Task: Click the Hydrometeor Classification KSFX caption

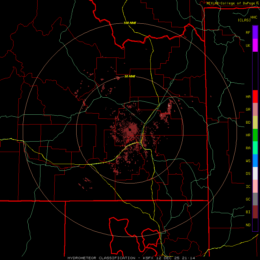Action: [x=131, y=258]
